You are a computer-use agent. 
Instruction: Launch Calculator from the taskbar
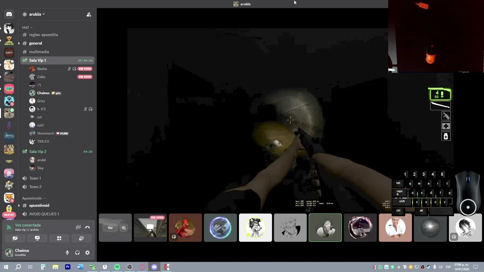point(43,267)
